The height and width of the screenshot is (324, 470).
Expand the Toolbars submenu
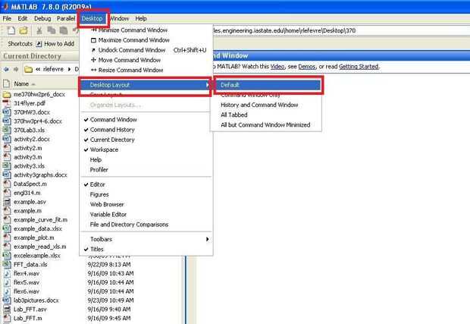pos(146,239)
